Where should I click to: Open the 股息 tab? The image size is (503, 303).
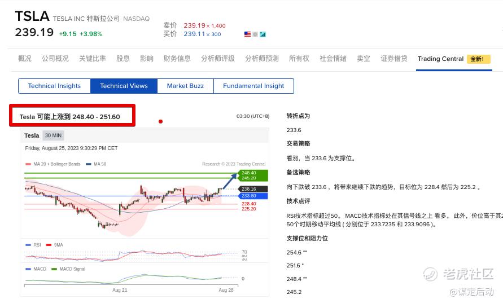coord(123,59)
